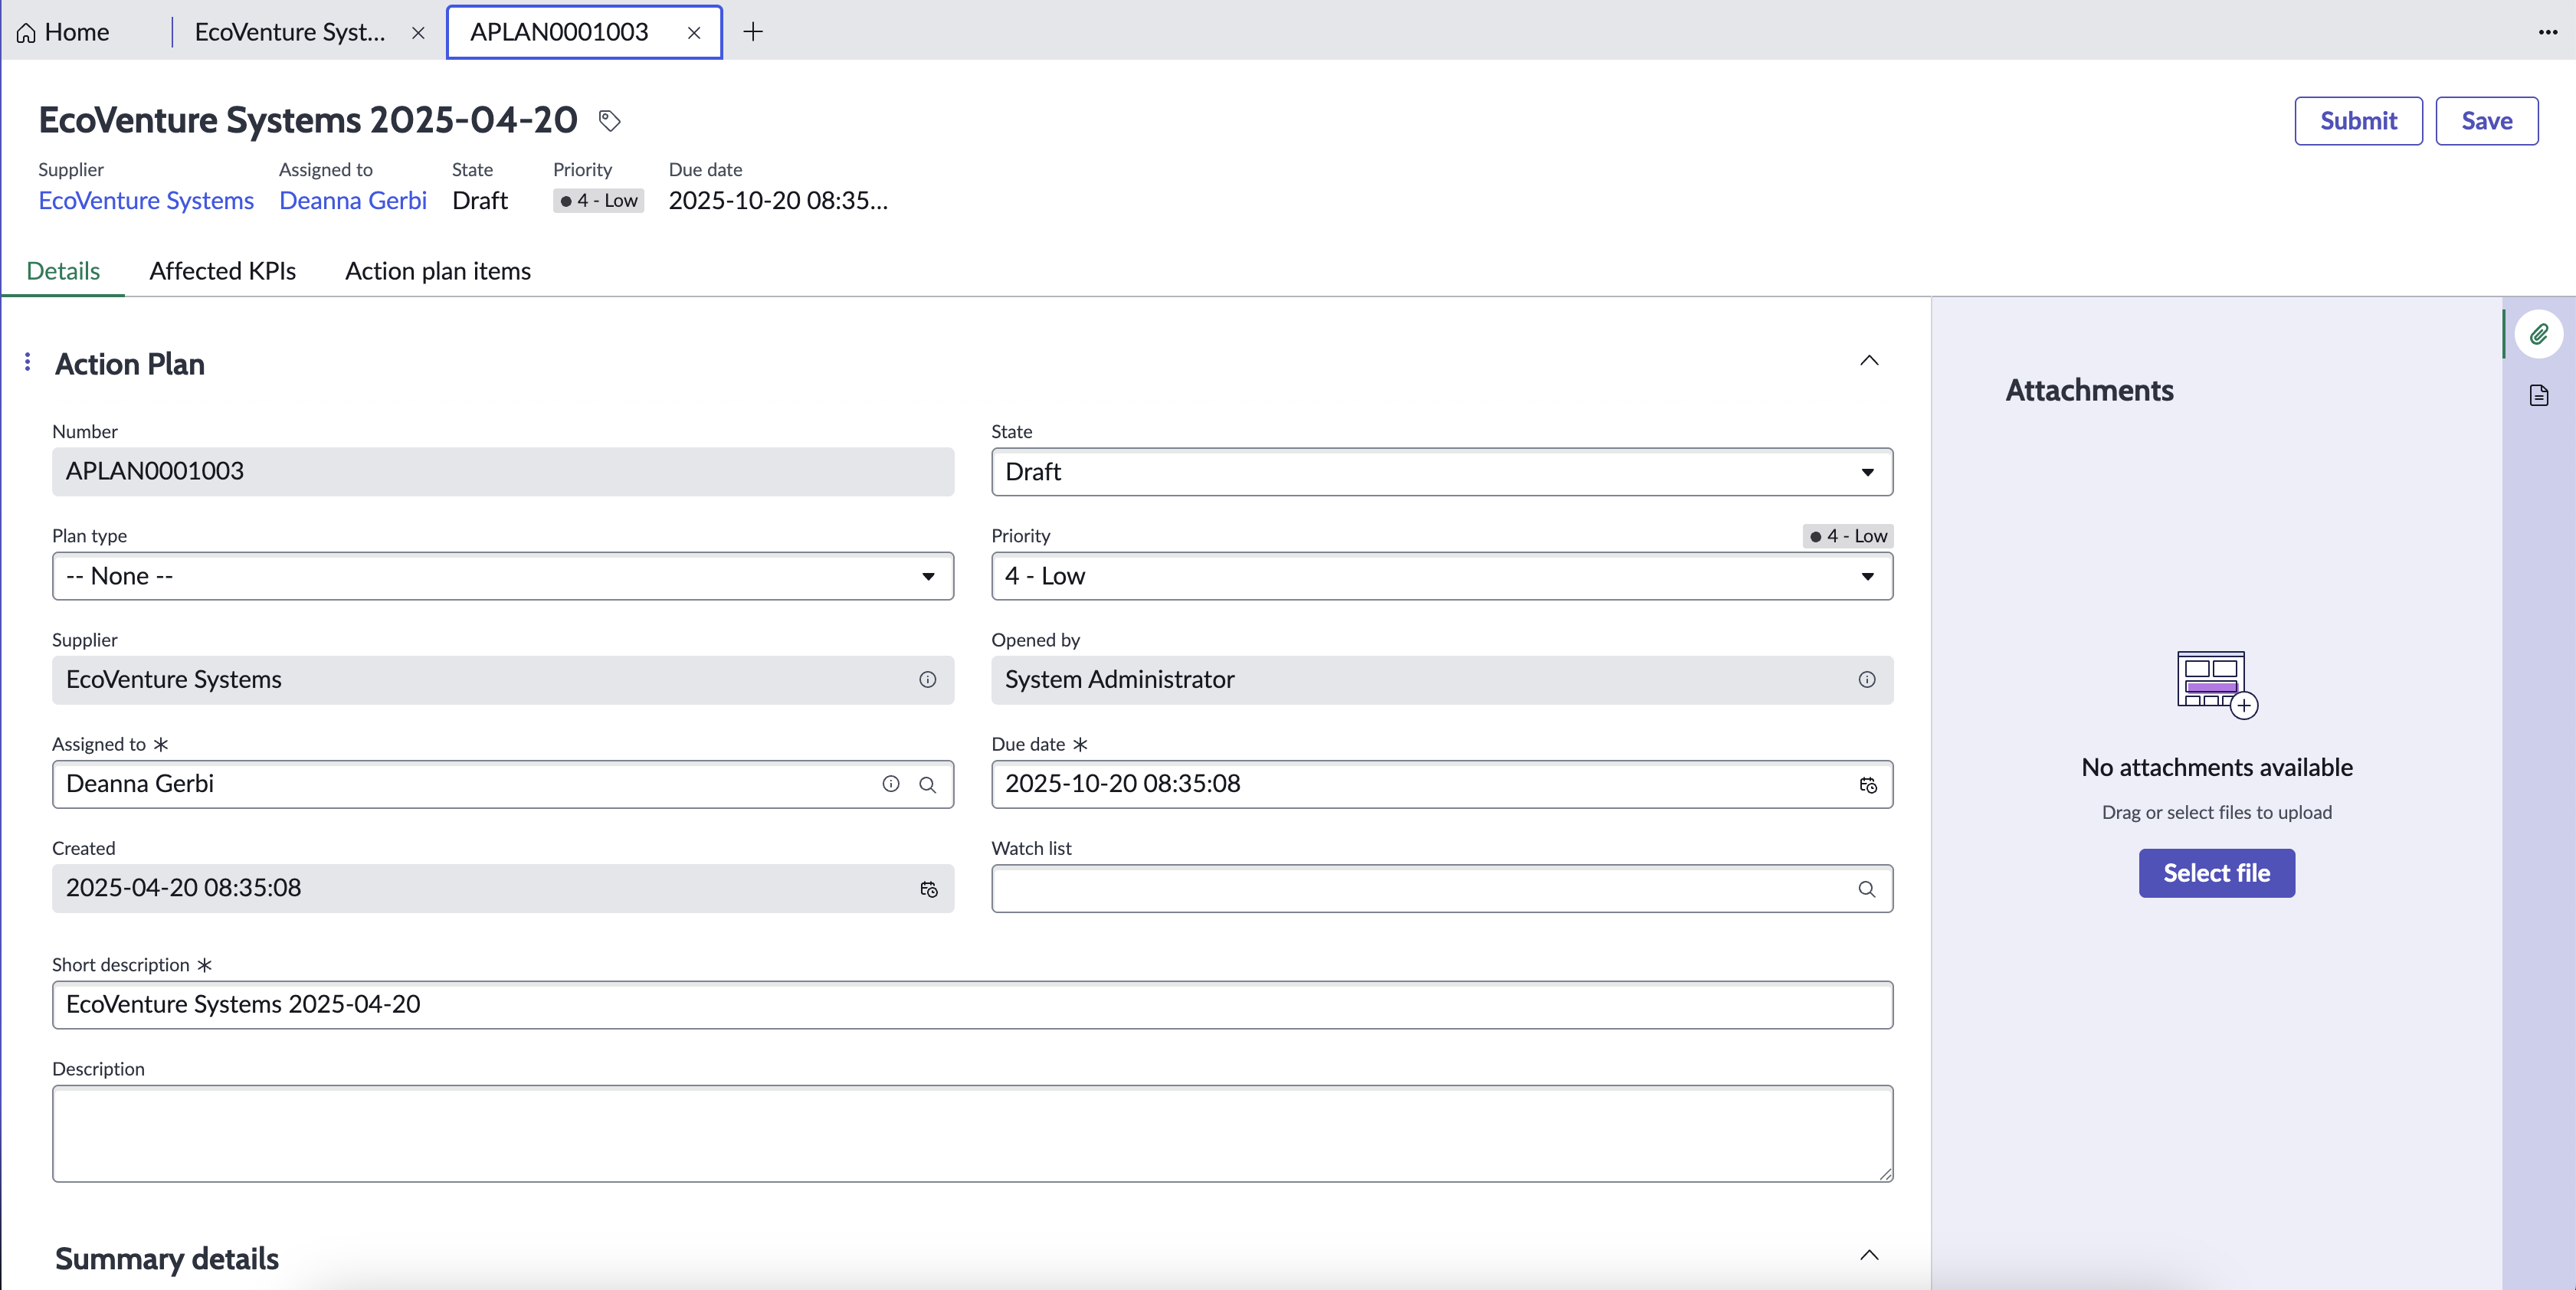Click the Select file button
Screen dimensions: 2576x1290
pyautogui.click(x=2216, y=873)
